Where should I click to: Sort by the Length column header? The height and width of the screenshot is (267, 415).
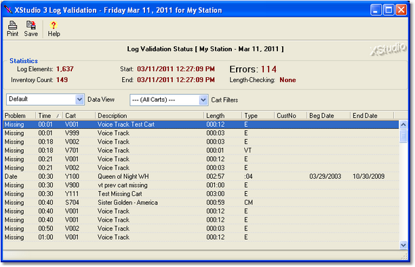(222, 116)
